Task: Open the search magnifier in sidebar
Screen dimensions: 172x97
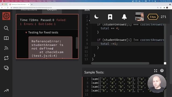Action: [x=6, y=28]
